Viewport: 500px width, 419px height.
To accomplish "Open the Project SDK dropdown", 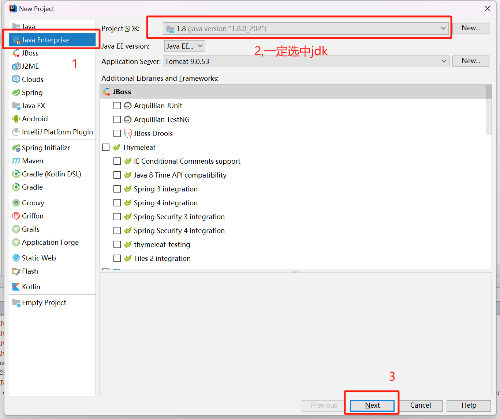I will point(306,28).
